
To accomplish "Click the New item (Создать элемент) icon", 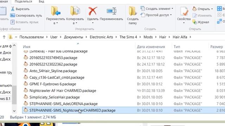I will pyautogui.click(x=142, y=8).
